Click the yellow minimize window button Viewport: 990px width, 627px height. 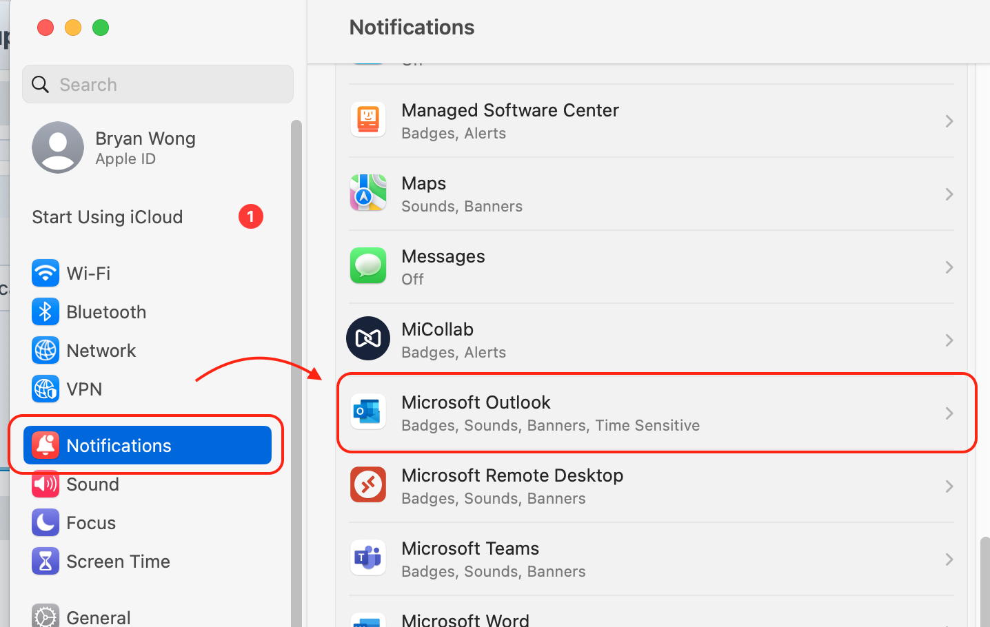(x=73, y=28)
